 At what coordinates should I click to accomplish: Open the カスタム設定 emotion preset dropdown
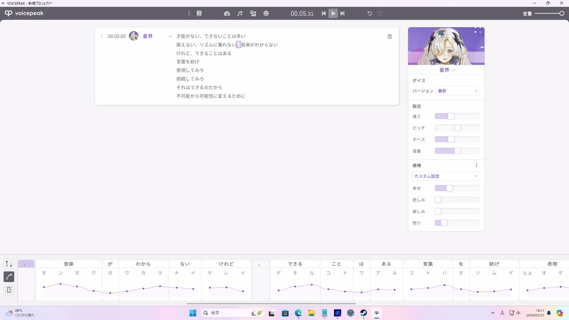pyautogui.click(x=446, y=176)
